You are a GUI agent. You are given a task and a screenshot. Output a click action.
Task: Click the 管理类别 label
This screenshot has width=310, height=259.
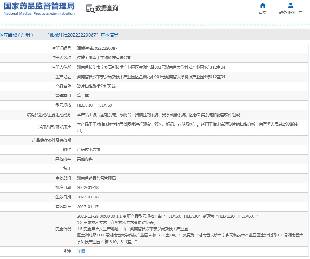pyautogui.click(x=63, y=96)
